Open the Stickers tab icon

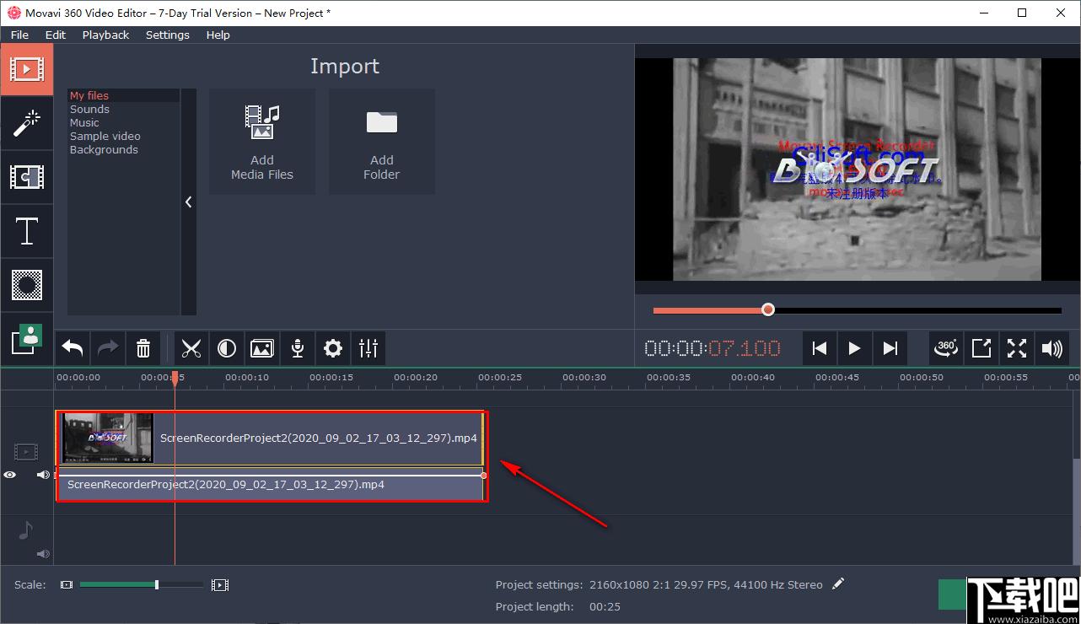(26, 285)
